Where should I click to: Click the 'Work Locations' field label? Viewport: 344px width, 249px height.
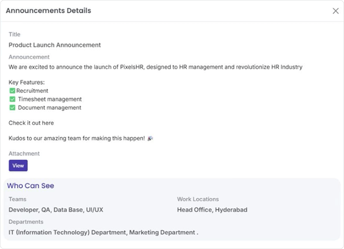pos(198,199)
